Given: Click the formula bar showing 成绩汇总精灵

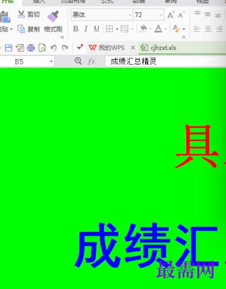Looking at the screenshot, I should [x=166, y=62].
